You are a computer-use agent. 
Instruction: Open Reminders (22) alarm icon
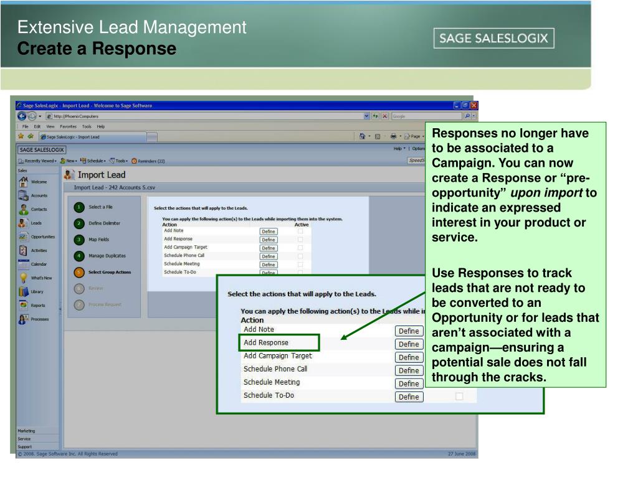coord(134,161)
